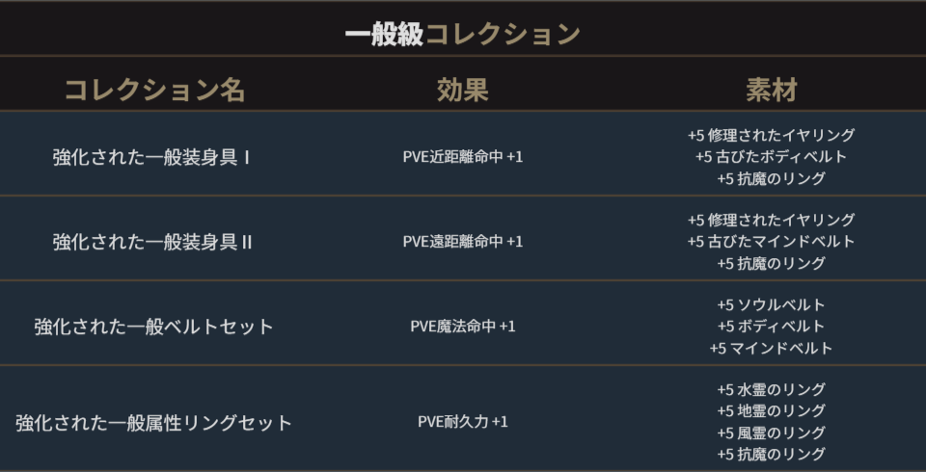
Task: Open the 強化された一般ベルトセット collection entry
Action: coord(153,327)
